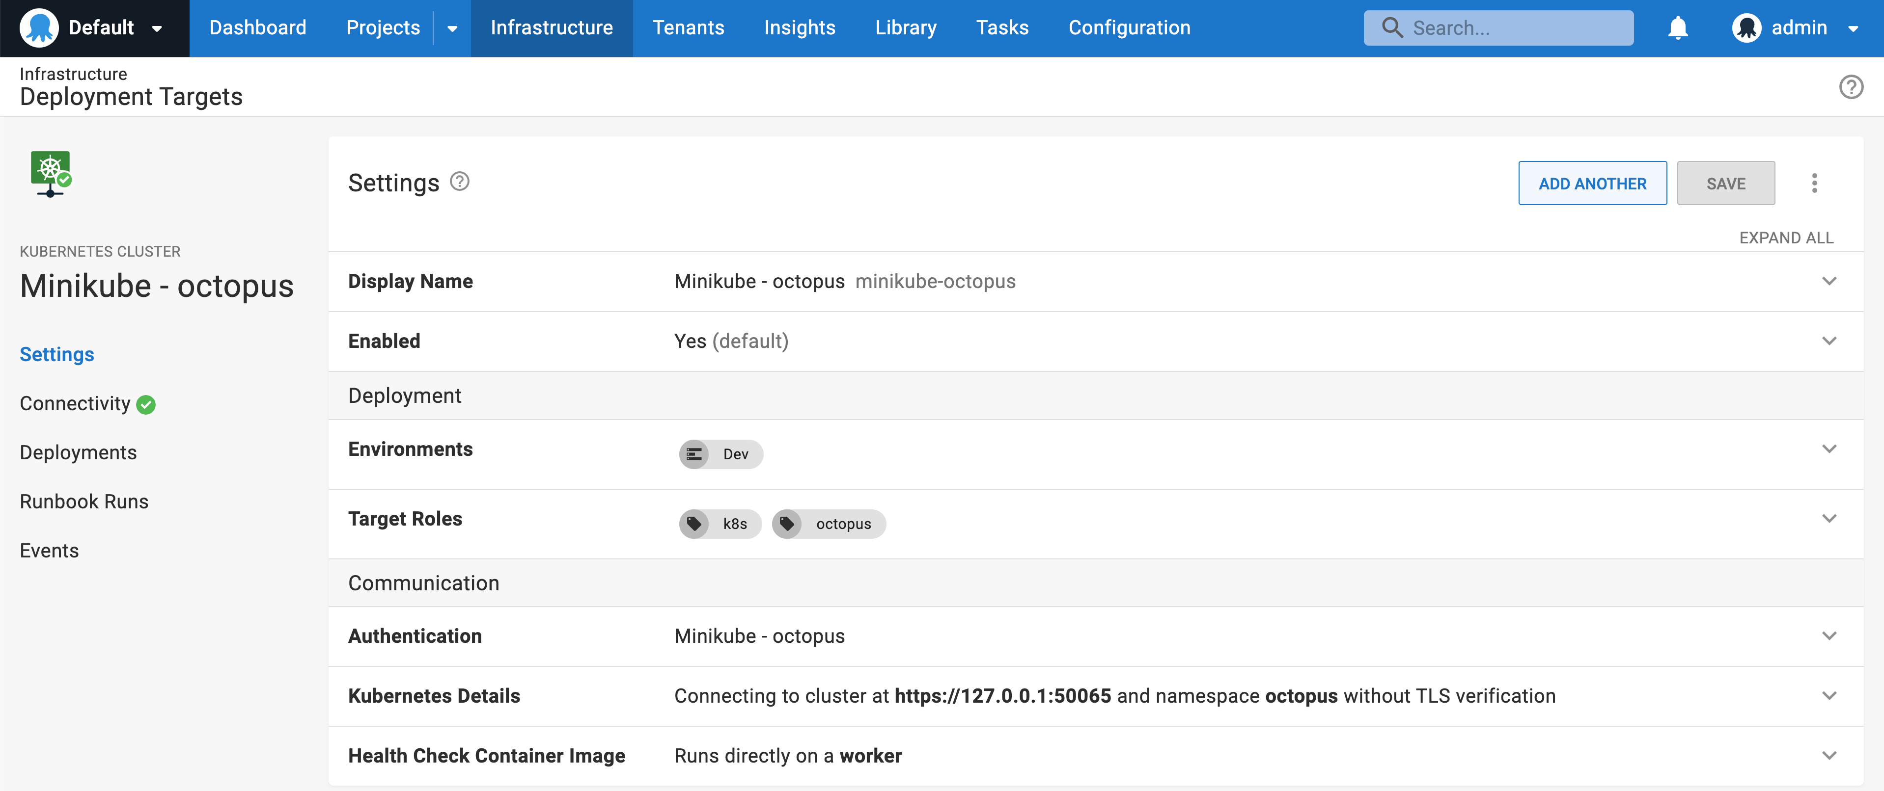The width and height of the screenshot is (1884, 791).
Task: Expand the Kubernetes Details section
Action: (x=1829, y=696)
